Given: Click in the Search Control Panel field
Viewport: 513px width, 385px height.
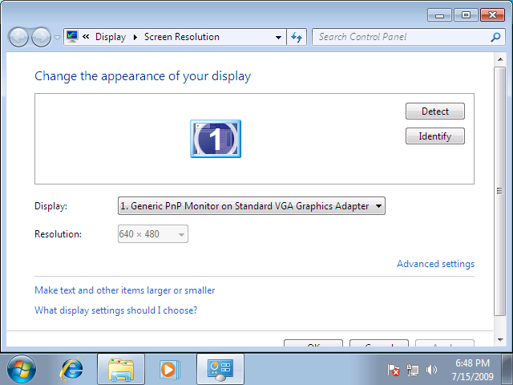Looking at the screenshot, I should 401,37.
